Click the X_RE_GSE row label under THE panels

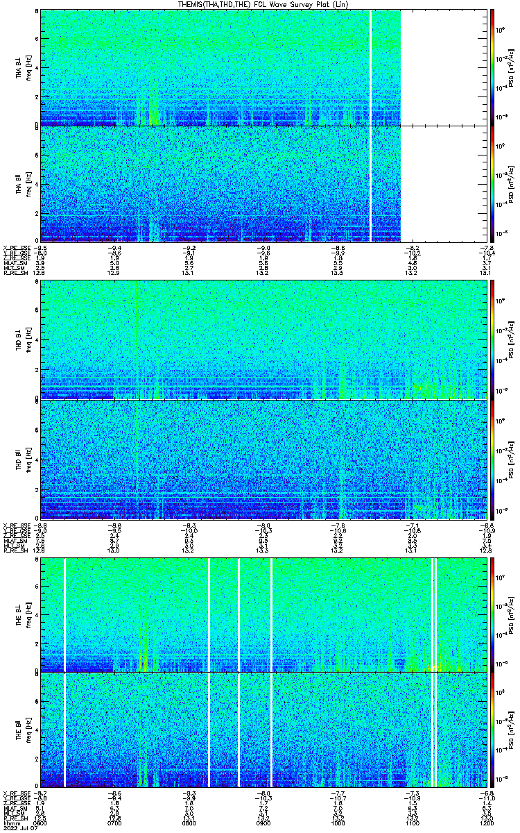[15, 793]
